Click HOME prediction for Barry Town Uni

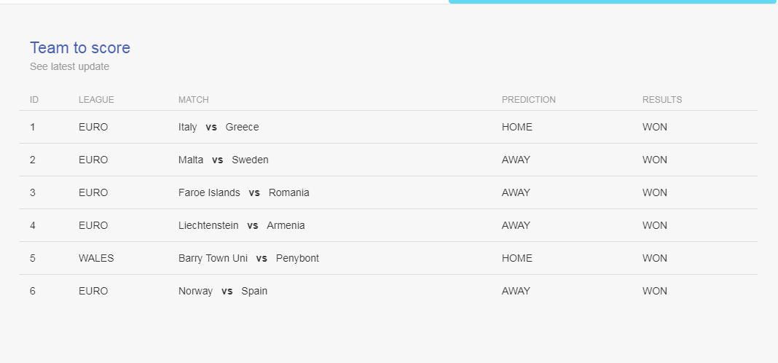pos(517,258)
